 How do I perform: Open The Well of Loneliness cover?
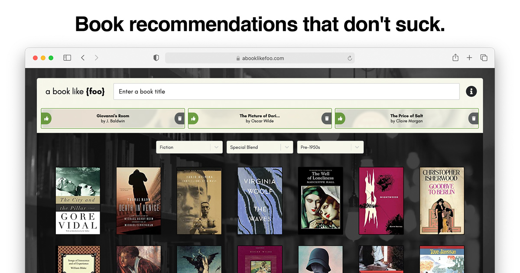(321, 201)
